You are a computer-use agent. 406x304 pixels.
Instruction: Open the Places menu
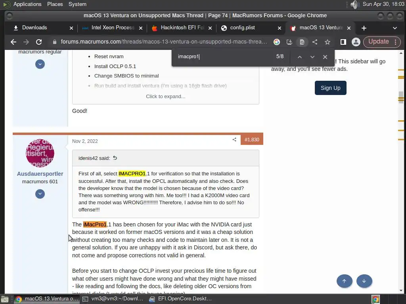pyautogui.click(x=55, y=4)
